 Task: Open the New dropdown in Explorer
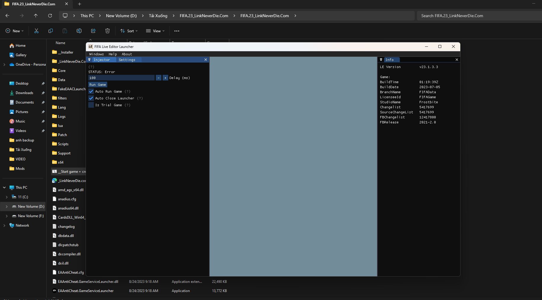coord(15,31)
